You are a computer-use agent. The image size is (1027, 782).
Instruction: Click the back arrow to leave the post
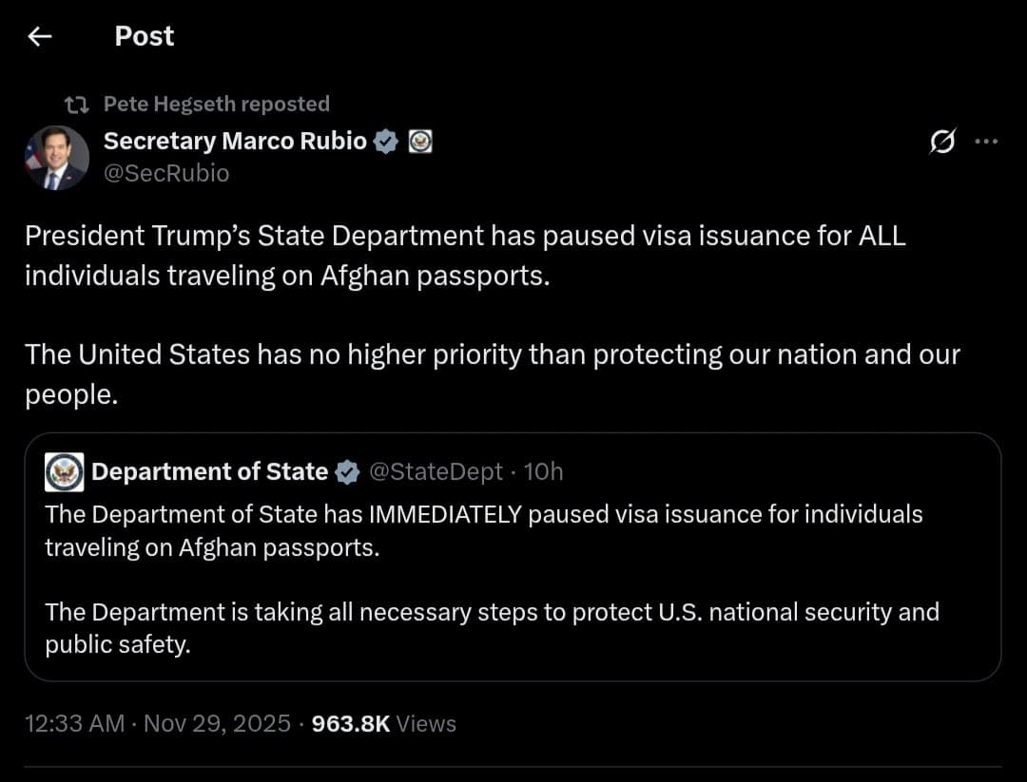(39, 35)
